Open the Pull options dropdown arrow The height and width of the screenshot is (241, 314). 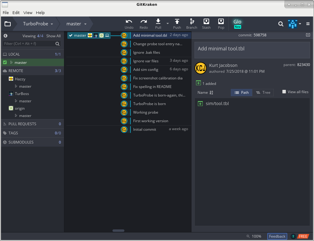(x=168, y=24)
